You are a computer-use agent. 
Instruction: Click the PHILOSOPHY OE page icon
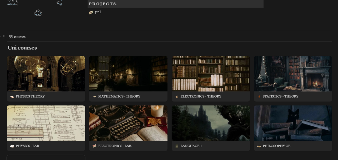[259, 146]
